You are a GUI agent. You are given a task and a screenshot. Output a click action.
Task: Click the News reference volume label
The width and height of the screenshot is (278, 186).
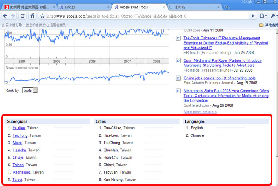pos(22,68)
